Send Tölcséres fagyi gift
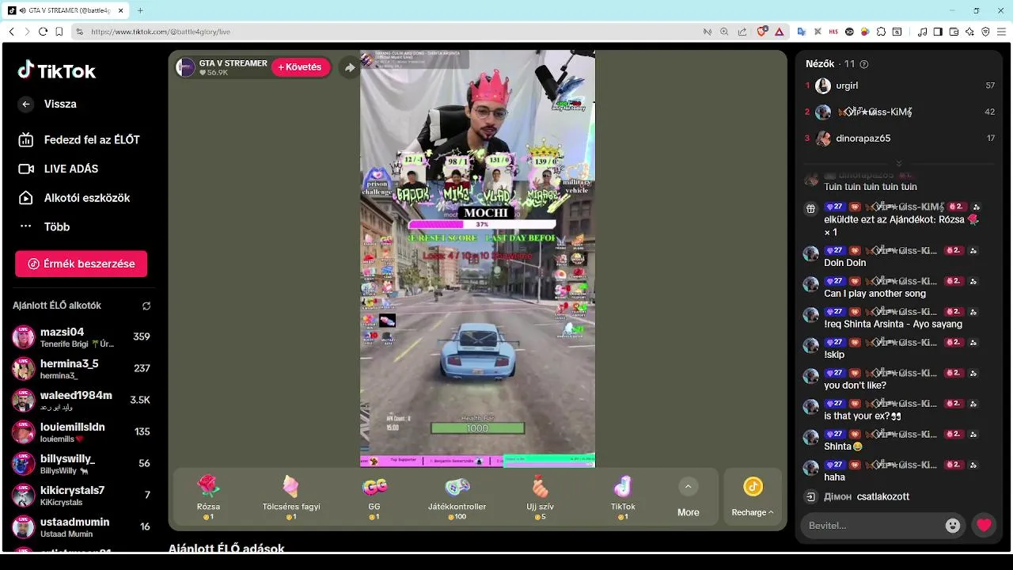1013x570 pixels. [291, 497]
